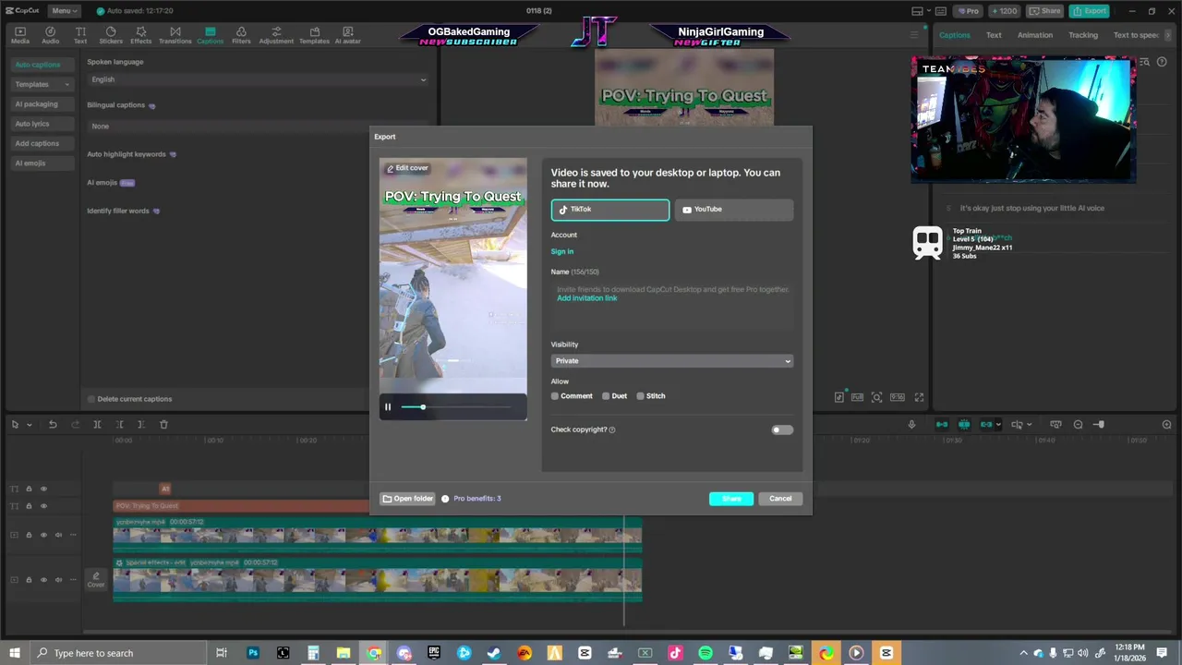
Task: Open the Stickers panel
Action: 111,35
